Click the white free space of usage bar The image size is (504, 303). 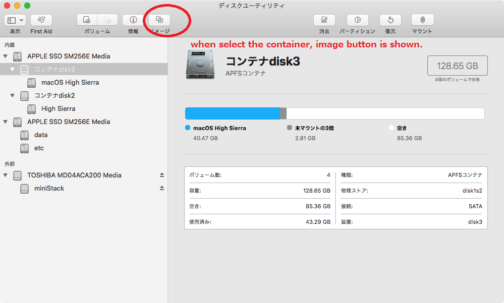(385, 113)
